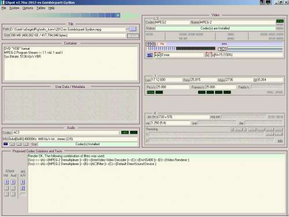Click the Video Name field showing MPEG-2

237,22
